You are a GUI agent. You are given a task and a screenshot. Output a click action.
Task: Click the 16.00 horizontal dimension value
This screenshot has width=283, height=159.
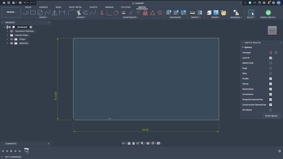pos(145,130)
